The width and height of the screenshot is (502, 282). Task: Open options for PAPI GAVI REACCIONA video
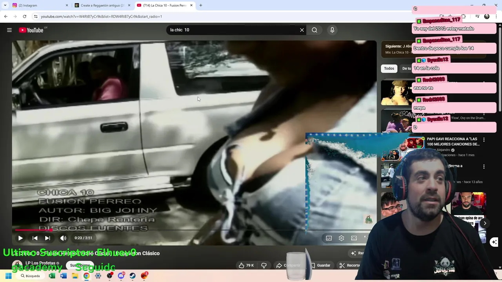[x=484, y=140]
